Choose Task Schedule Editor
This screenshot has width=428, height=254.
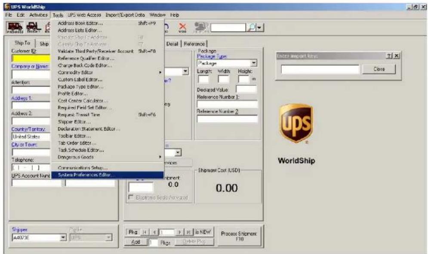[x=108, y=150]
